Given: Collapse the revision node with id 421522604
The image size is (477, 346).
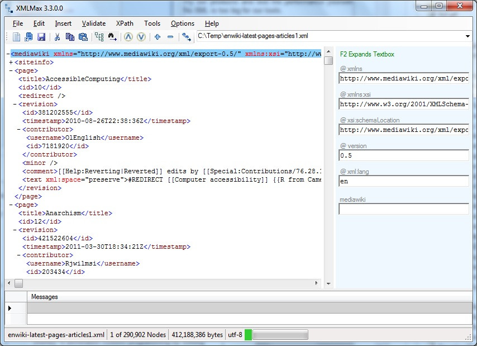Looking at the screenshot, I should point(15,230).
